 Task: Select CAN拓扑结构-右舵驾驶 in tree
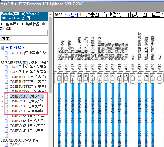pos(29,67)
